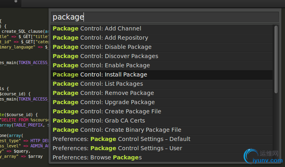Click the command list scrollbar thumb

(x=276, y=60)
